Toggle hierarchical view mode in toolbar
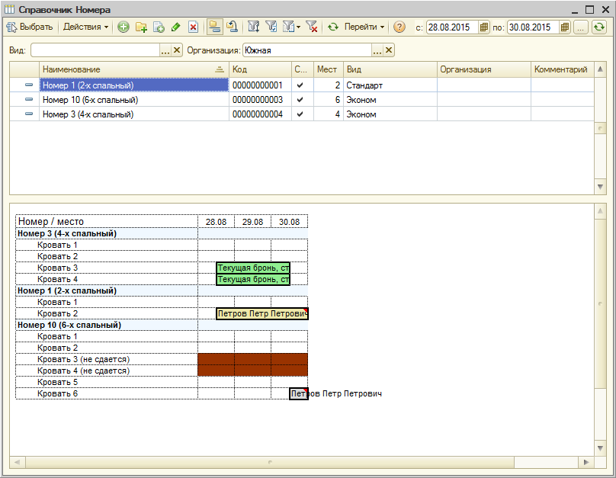Viewport: 616px width, 478px height. pyautogui.click(x=214, y=27)
